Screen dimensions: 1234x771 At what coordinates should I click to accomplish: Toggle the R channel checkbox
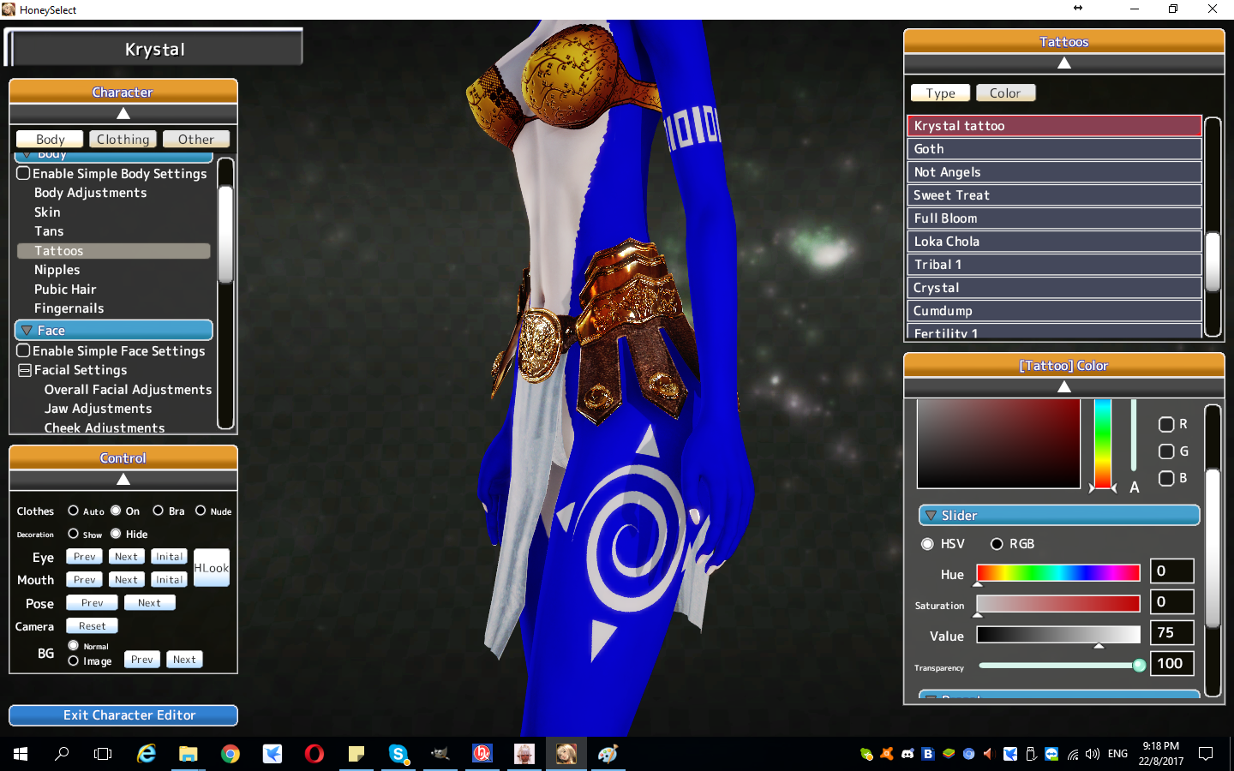(x=1166, y=424)
